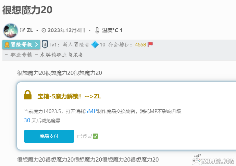236x166 pixels.
Task: Click the post title 很想魔力20
Action: (x=27, y=10)
